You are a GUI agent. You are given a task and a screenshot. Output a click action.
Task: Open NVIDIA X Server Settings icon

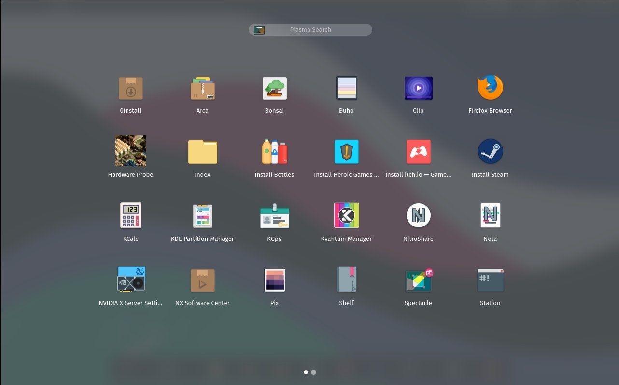click(x=131, y=279)
